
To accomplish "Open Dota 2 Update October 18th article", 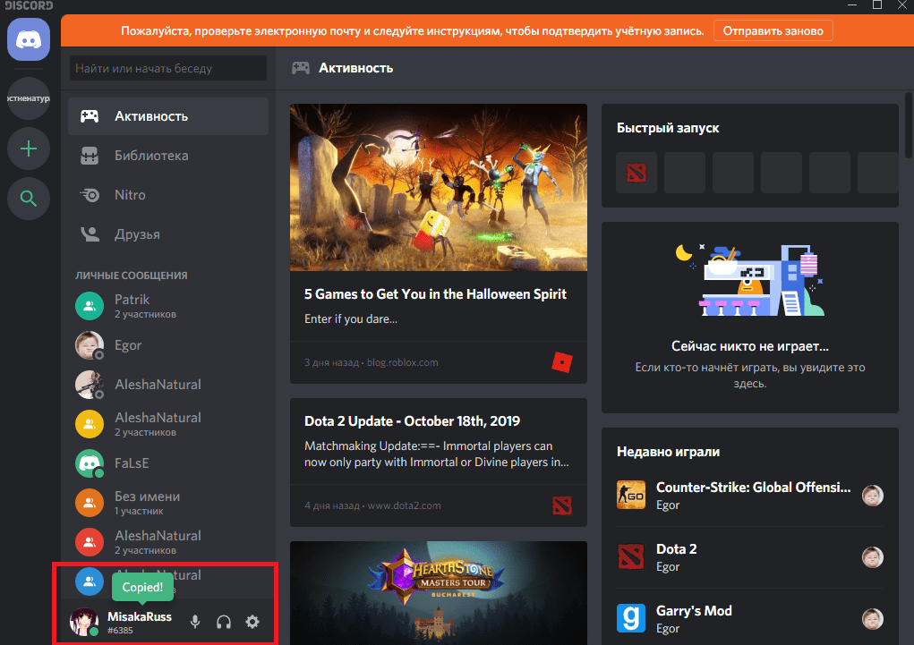I will 412,421.
